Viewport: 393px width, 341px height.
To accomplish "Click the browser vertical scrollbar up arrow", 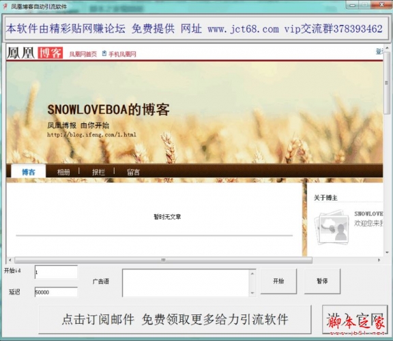I will coord(387,48).
